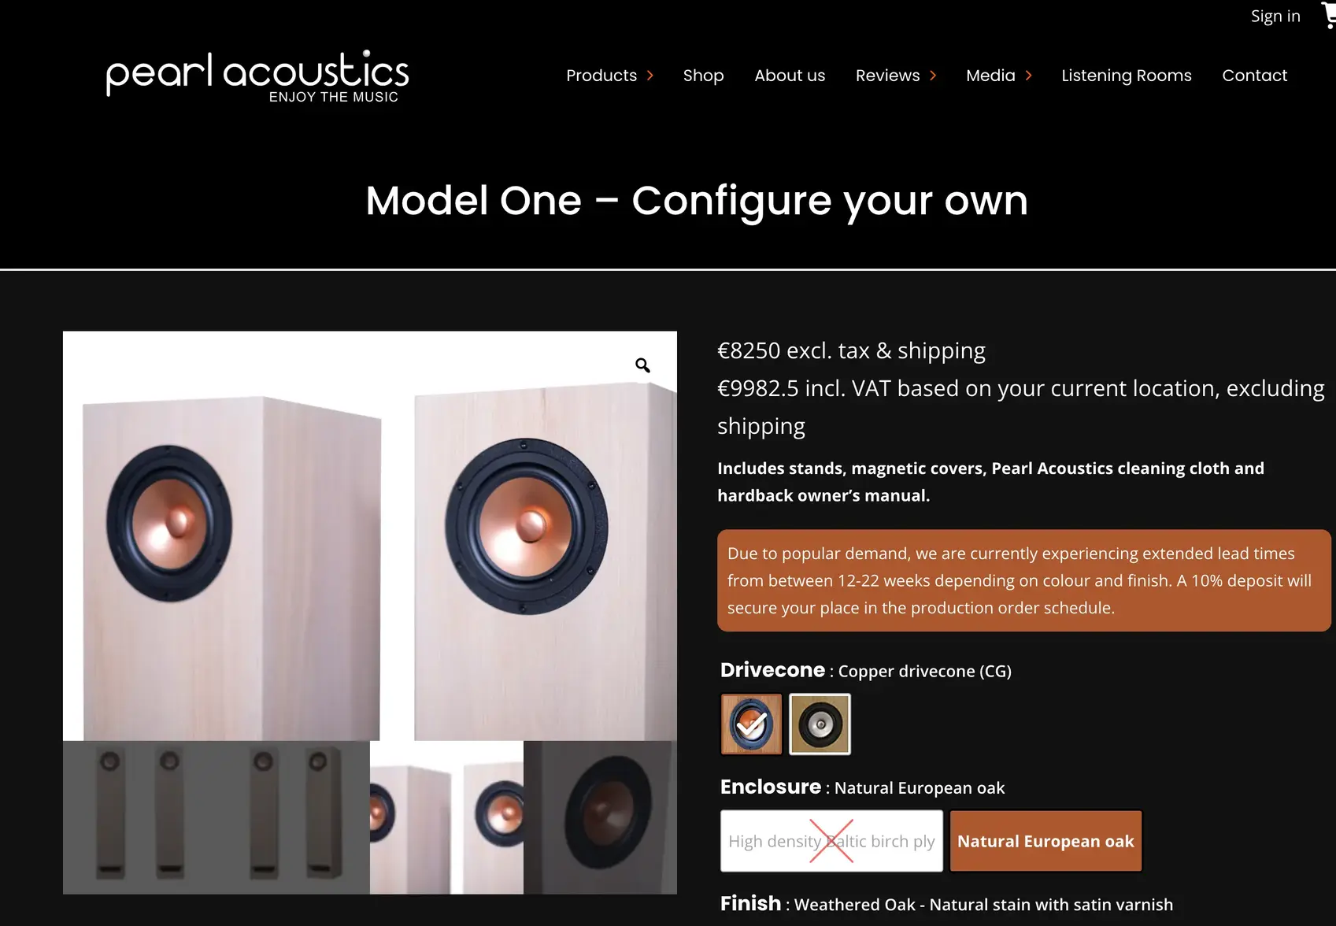Expand the Products menu chevron
This screenshot has height=926, width=1336.
coord(650,76)
